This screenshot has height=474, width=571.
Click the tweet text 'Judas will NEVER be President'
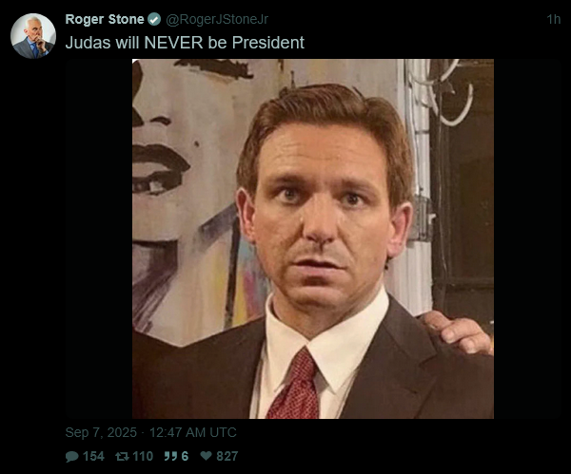[x=185, y=43]
